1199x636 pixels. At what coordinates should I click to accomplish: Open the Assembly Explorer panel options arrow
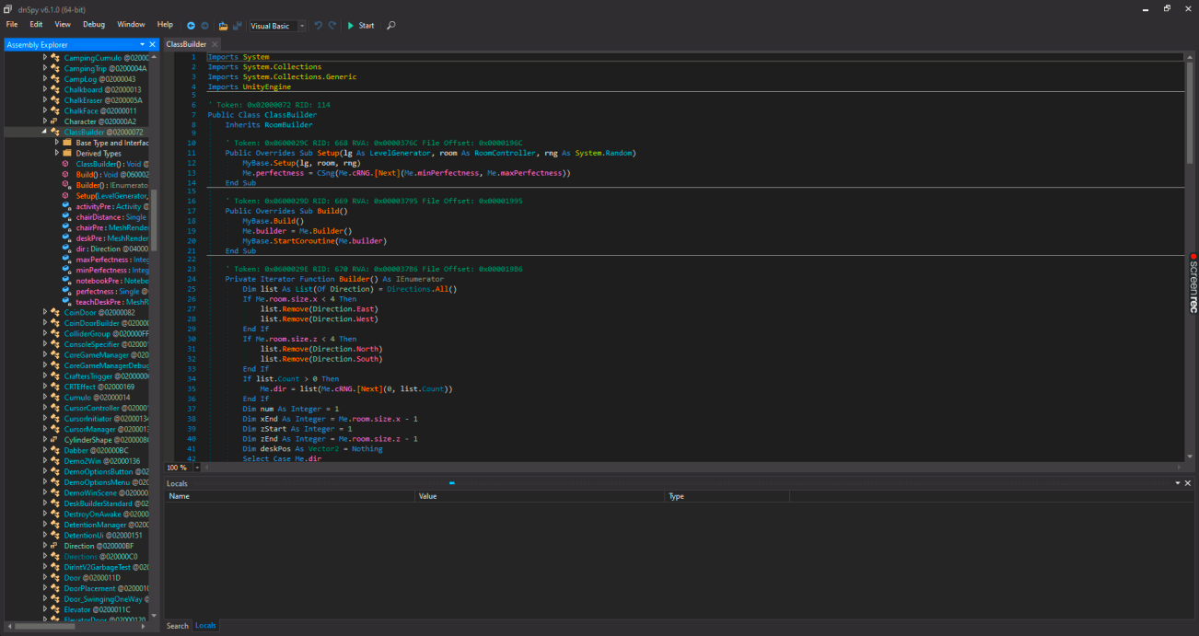pyautogui.click(x=142, y=44)
